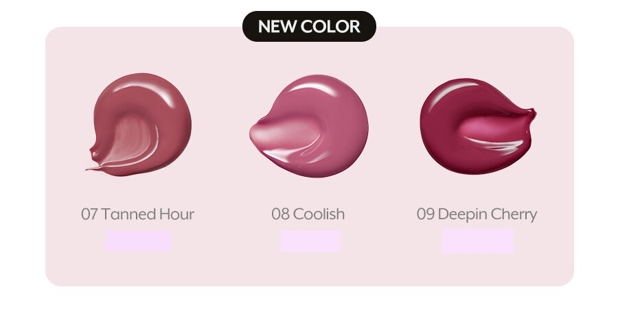Select the 07 Tanned Hour lipstick swatch

[139, 124]
